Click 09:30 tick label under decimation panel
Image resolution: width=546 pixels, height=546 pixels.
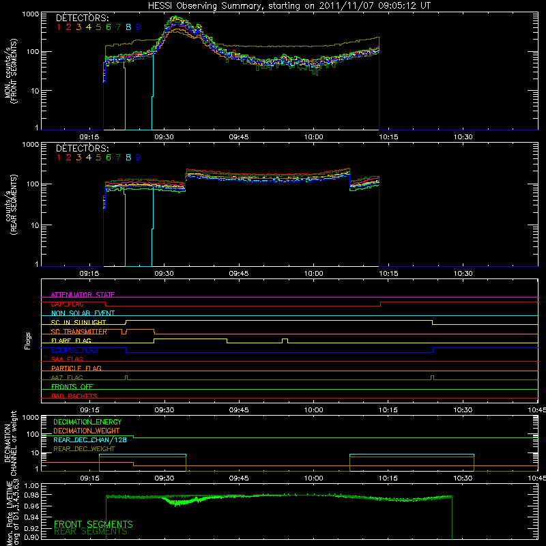[164, 478]
